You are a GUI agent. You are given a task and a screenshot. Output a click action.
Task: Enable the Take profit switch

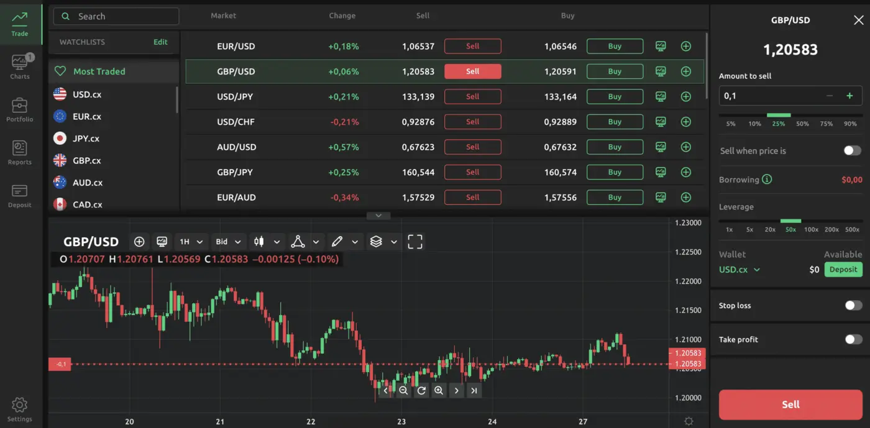[x=853, y=339]
